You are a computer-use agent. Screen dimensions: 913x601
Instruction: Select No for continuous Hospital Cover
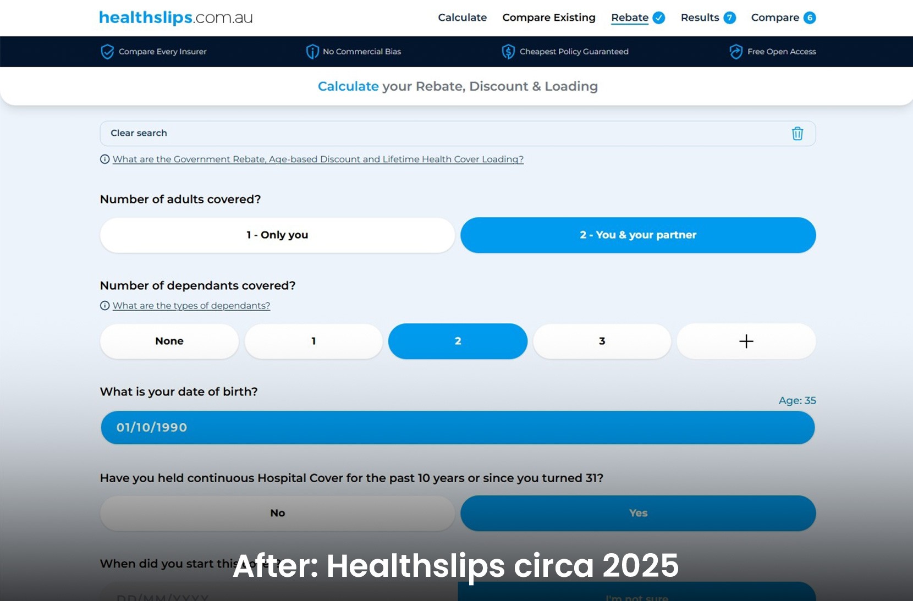click(x=277, y=514)
